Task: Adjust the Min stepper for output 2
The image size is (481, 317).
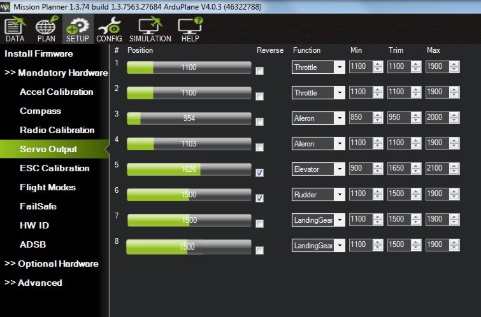Action: point(378,92)
